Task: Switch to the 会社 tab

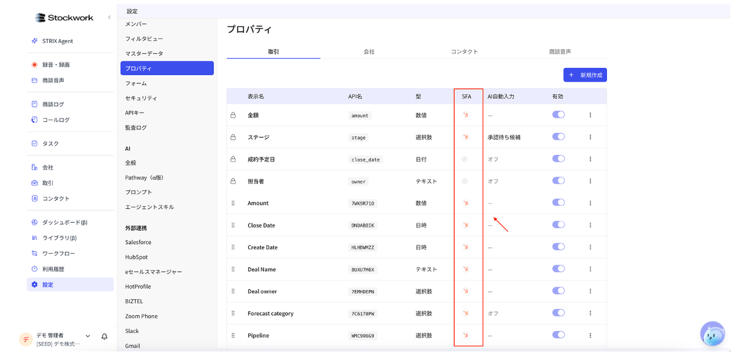Action: click(369, 51)
